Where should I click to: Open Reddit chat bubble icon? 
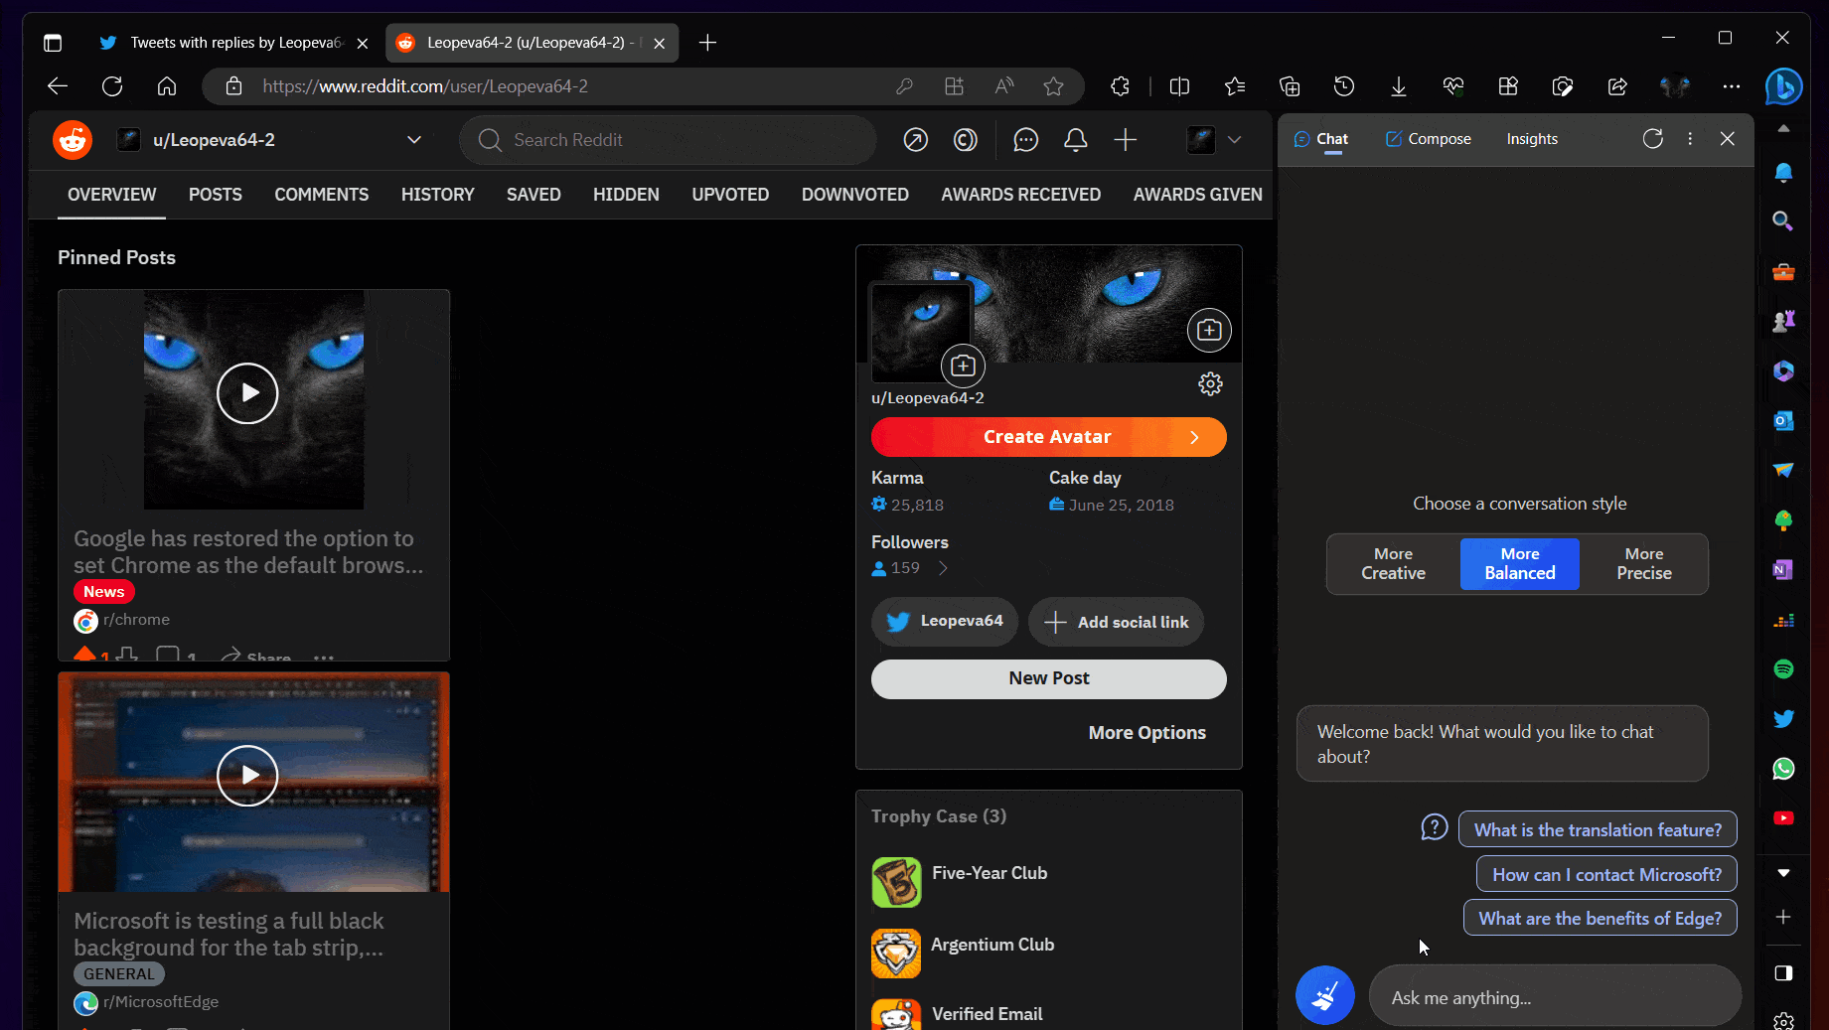tap(1025, 140)
